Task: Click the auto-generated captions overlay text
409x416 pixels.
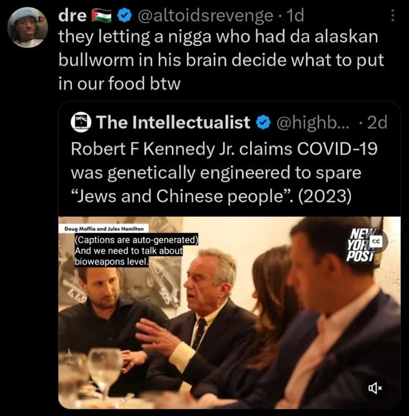Action: click(136, 251)
